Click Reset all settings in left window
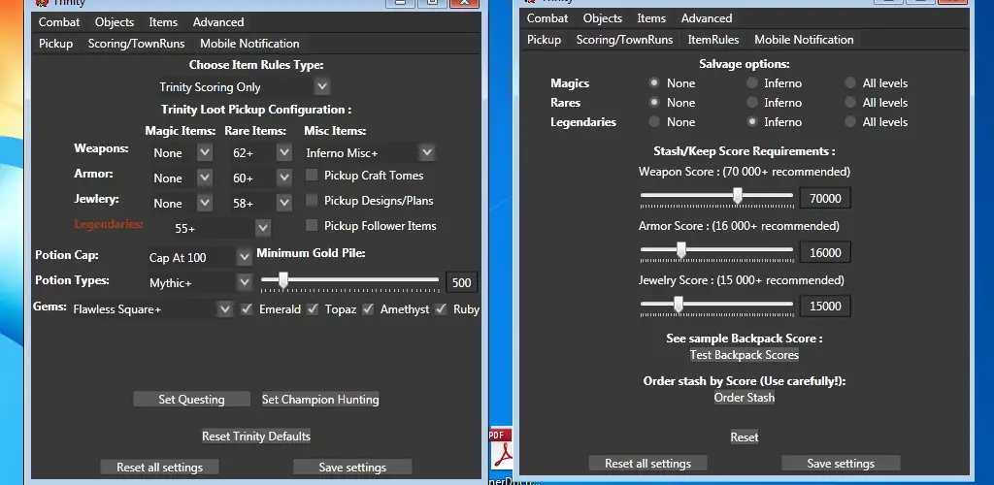The height and width of the screenshot is (485, 994). [160, 468]
